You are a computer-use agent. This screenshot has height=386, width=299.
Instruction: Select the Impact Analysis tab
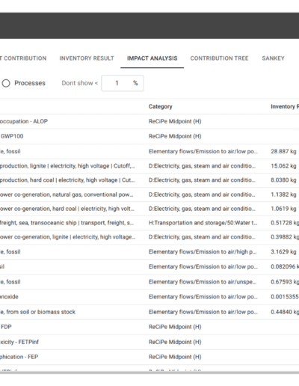coord(152,58)
